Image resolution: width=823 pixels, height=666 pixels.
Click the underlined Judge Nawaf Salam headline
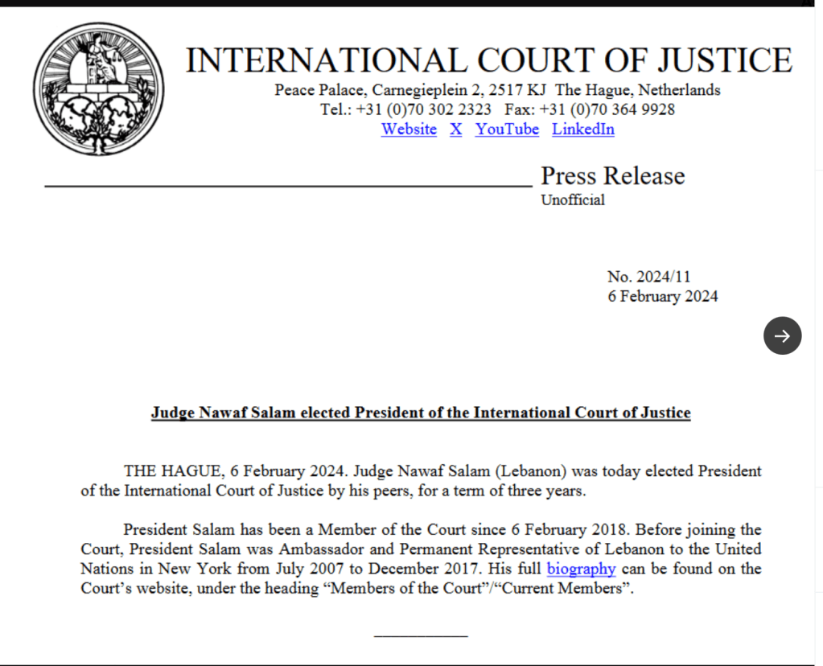[x=421, y=413]
